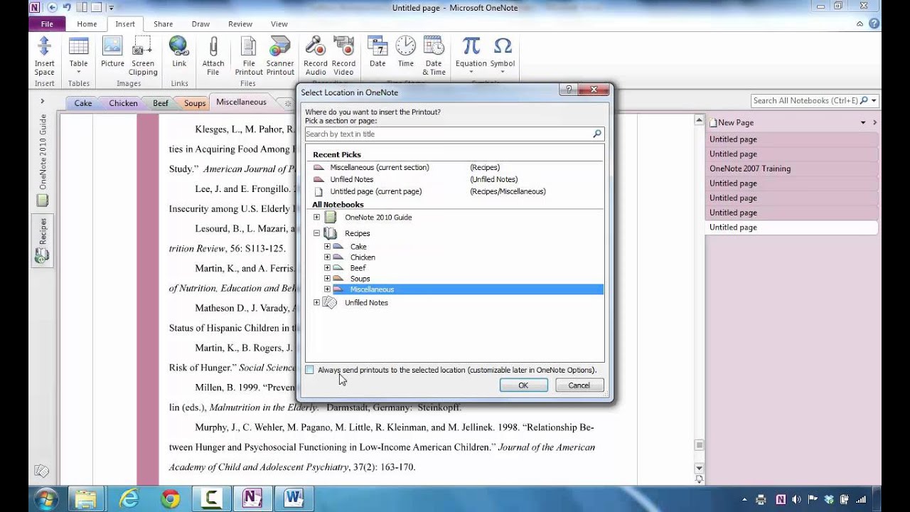
Task: Click Cancel in the dialog
Action: (579, 385)
